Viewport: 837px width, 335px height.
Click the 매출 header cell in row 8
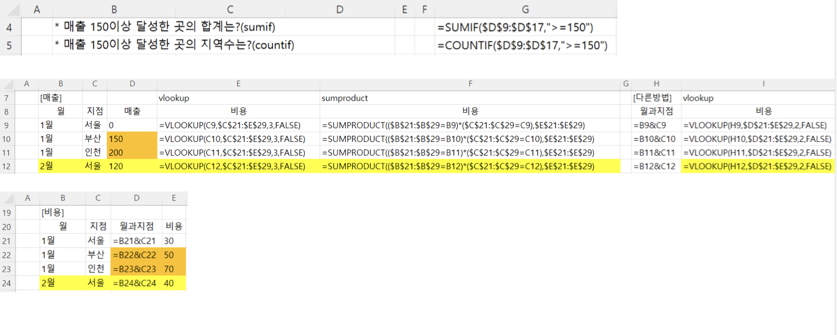[x=132, y=111]
